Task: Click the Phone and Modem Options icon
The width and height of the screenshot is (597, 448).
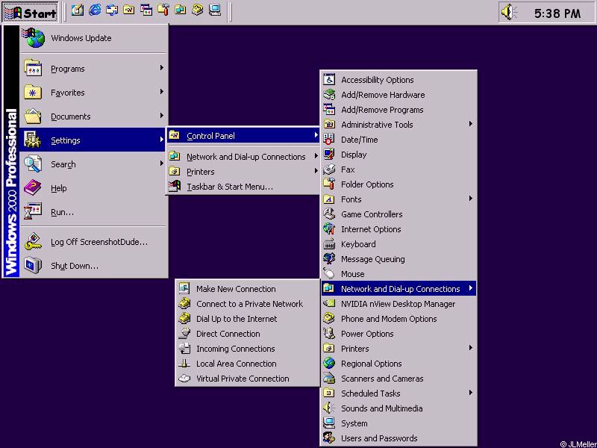Action: tap(329, 319)
